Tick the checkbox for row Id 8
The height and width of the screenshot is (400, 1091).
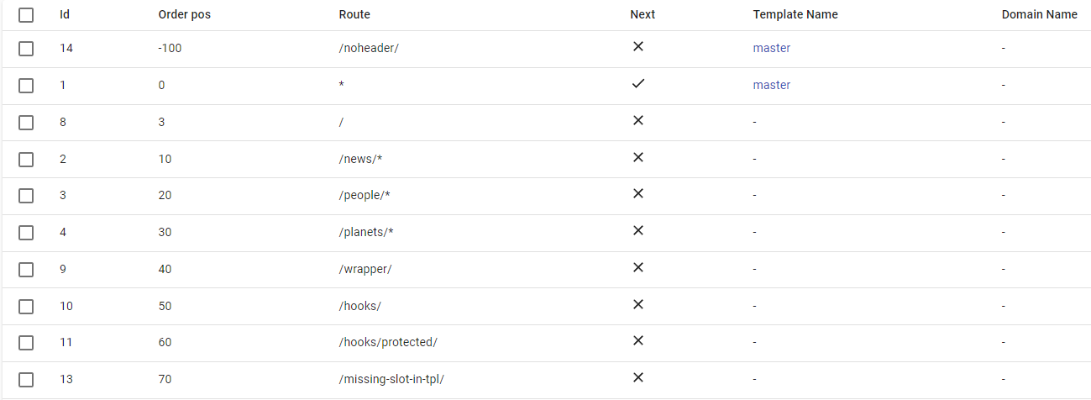[x=26, y=122]
